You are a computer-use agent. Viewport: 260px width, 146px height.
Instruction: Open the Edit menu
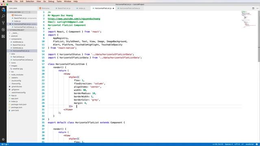pyautogui.click(x=22, y=1)
